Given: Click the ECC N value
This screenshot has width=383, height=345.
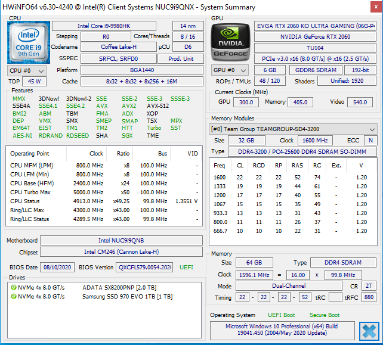Looking at the screenshot, I should [x=370, y=141].
